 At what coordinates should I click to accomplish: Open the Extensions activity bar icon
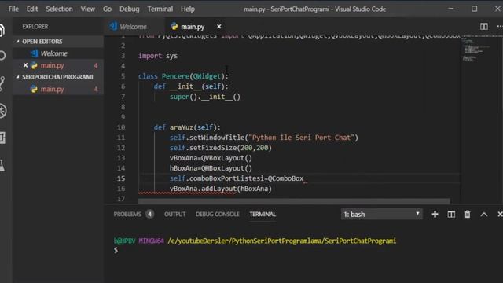point(2,138)
